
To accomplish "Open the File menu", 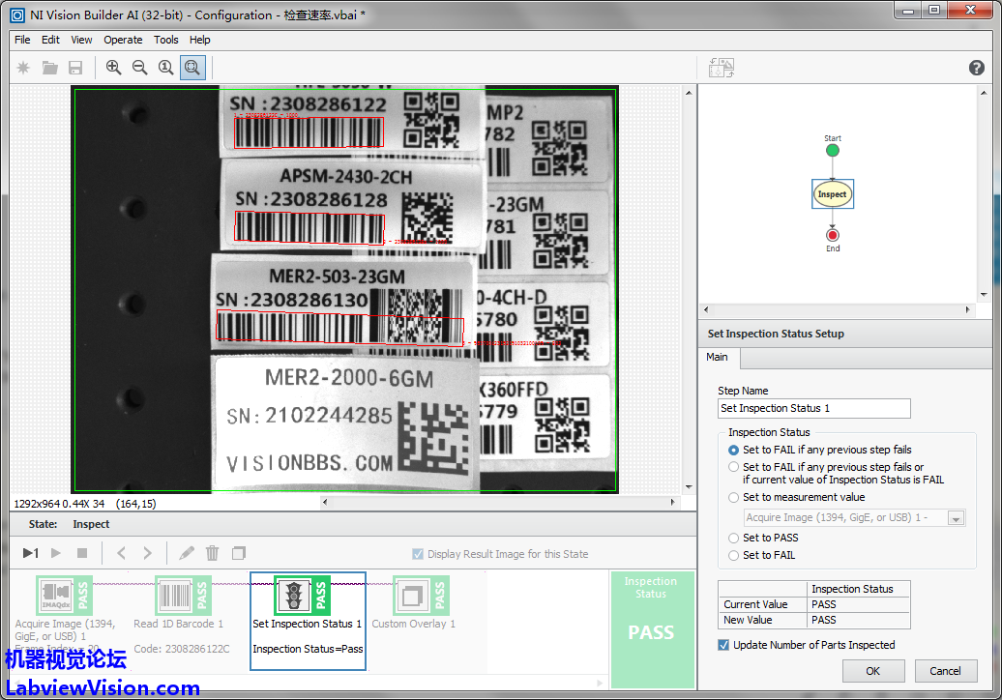I will tap(22, 40).
